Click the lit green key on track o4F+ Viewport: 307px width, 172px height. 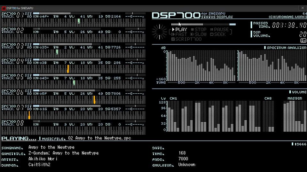pyautogui.click(x=79, y=21)
